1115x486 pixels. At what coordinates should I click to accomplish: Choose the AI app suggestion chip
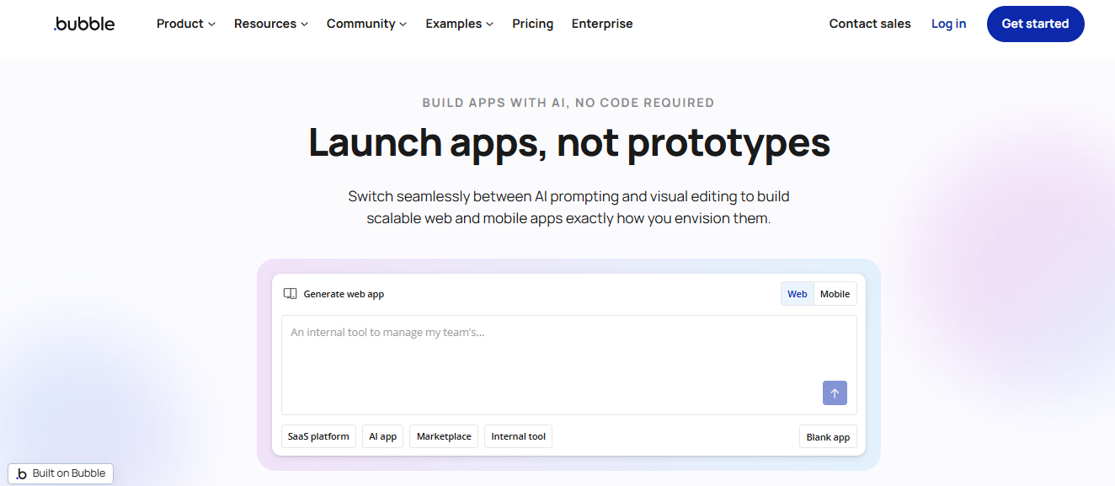(383, 436)
